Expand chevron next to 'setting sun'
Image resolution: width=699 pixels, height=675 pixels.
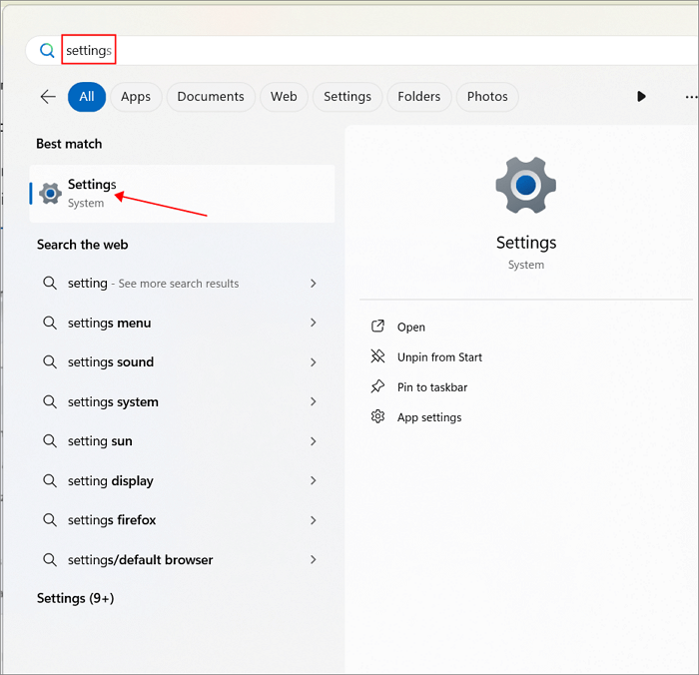coord(314,441)
